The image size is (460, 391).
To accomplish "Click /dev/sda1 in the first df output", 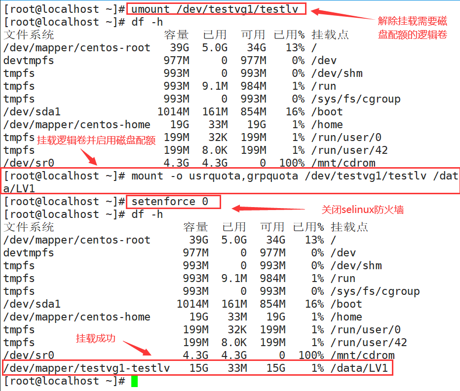I will click(32, 111).
